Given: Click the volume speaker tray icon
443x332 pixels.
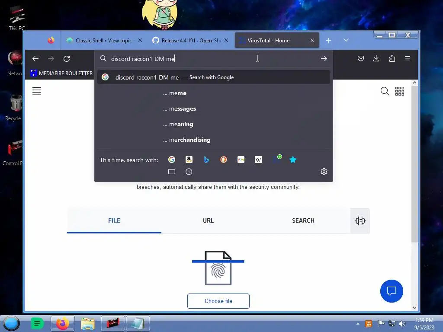Looking at the screenshot, I should (x=402, y=323).
